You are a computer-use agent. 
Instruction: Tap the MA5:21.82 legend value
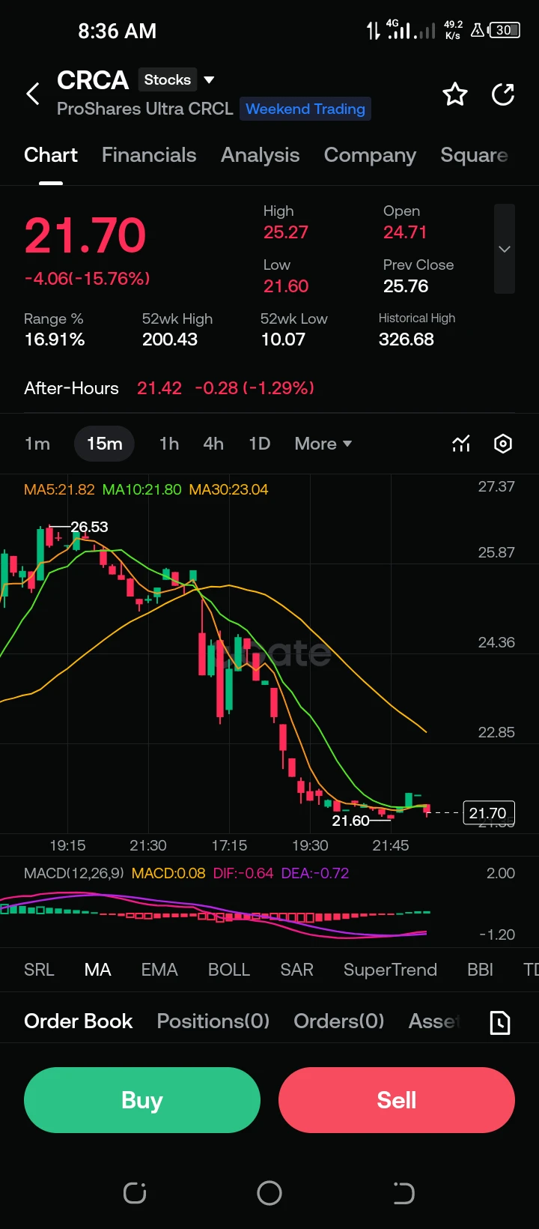pos(59,489)
